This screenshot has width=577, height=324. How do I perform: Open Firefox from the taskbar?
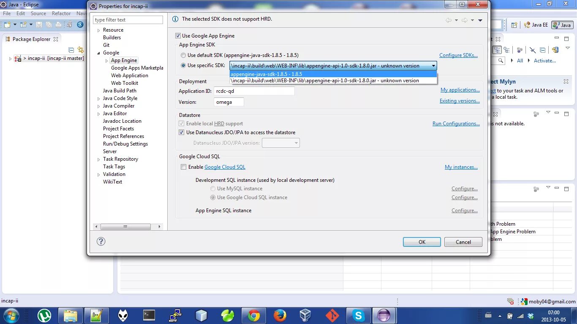280,316
